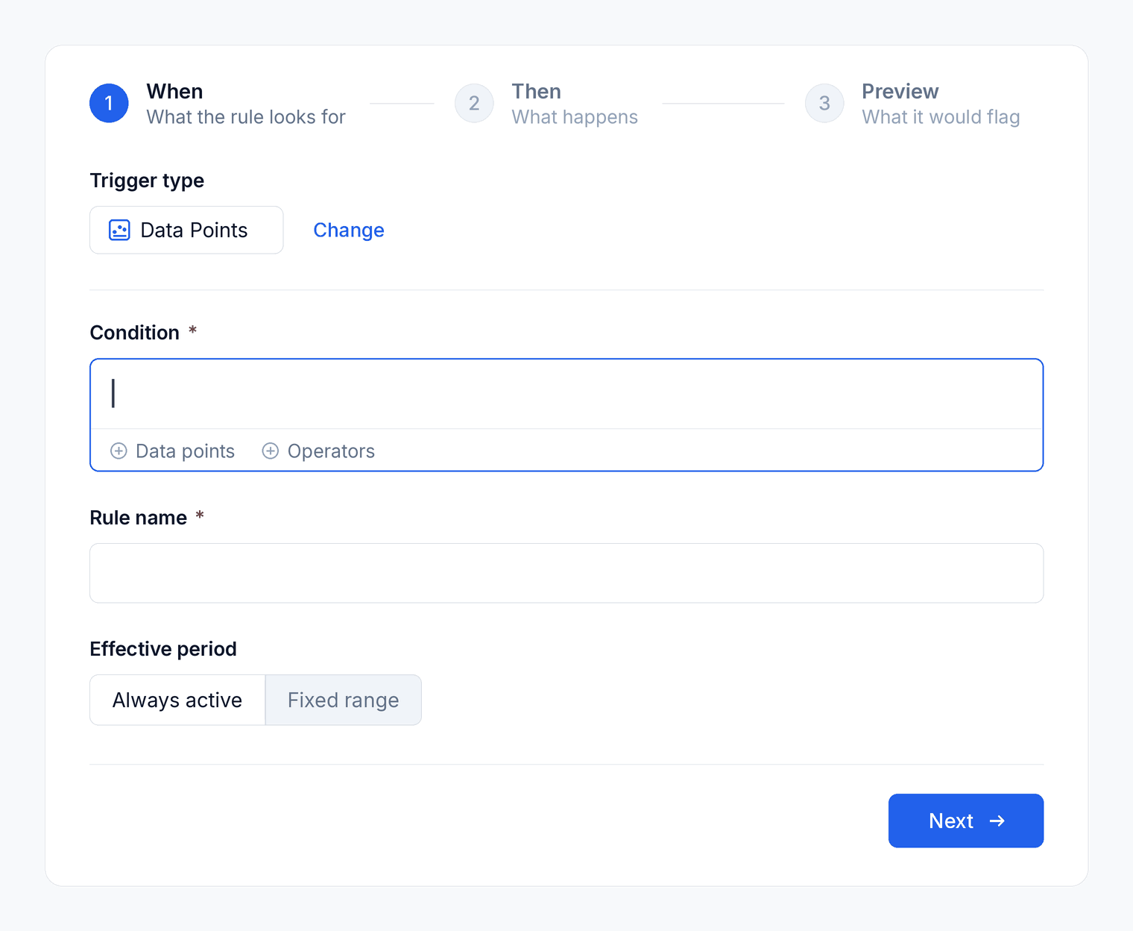Click plus icon beside Operators
Screen dimensions: 1133x931
(271, 451)
